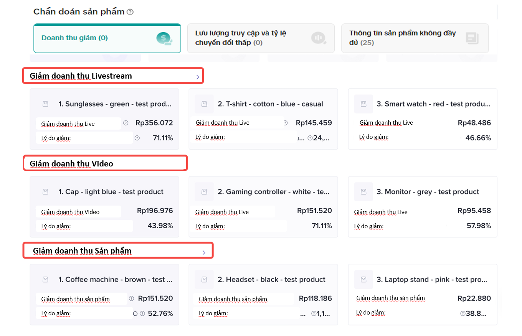Switch to Lưu lượng truy cập tab
This screenshot has width=522, height=336.
[x=261, y=38]
